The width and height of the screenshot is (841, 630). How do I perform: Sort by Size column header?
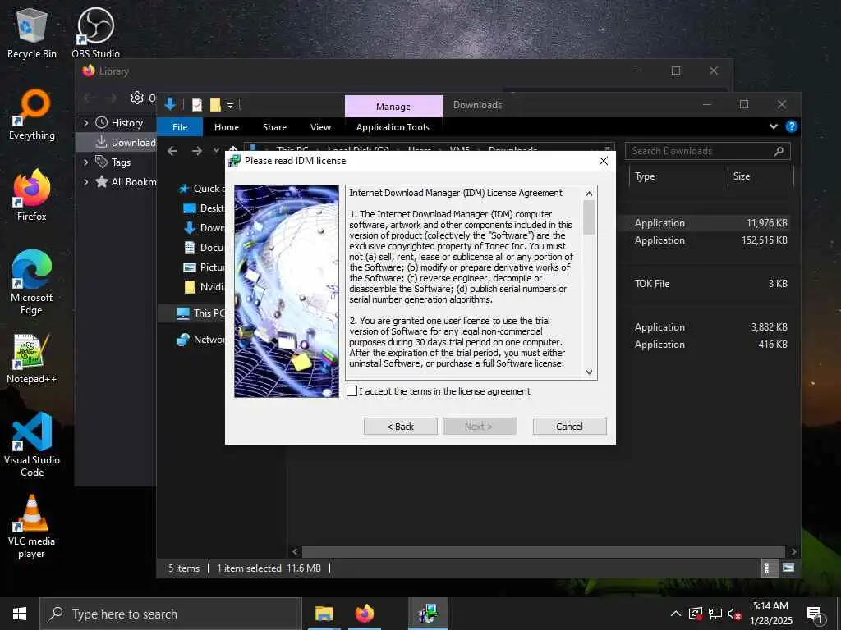tap(760, 176)
